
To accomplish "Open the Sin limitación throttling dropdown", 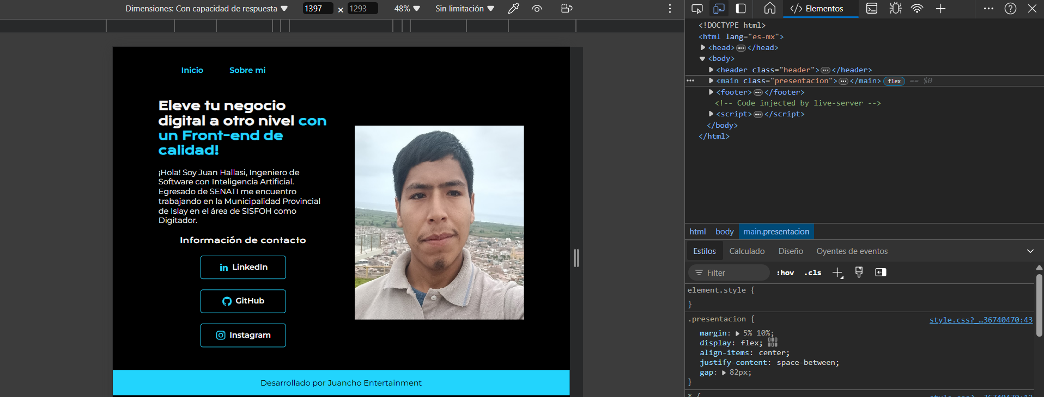I will 465,9.
